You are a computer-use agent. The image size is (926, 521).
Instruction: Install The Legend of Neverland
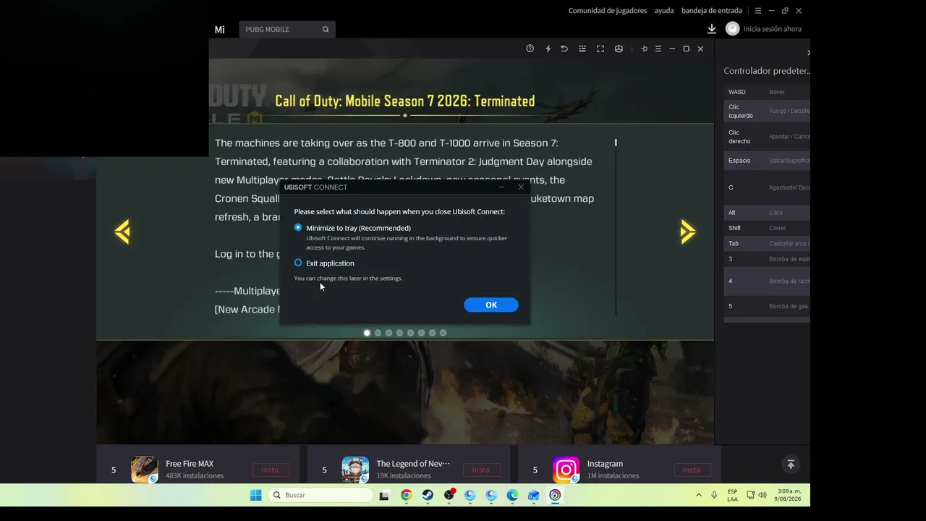coord(482,470)
